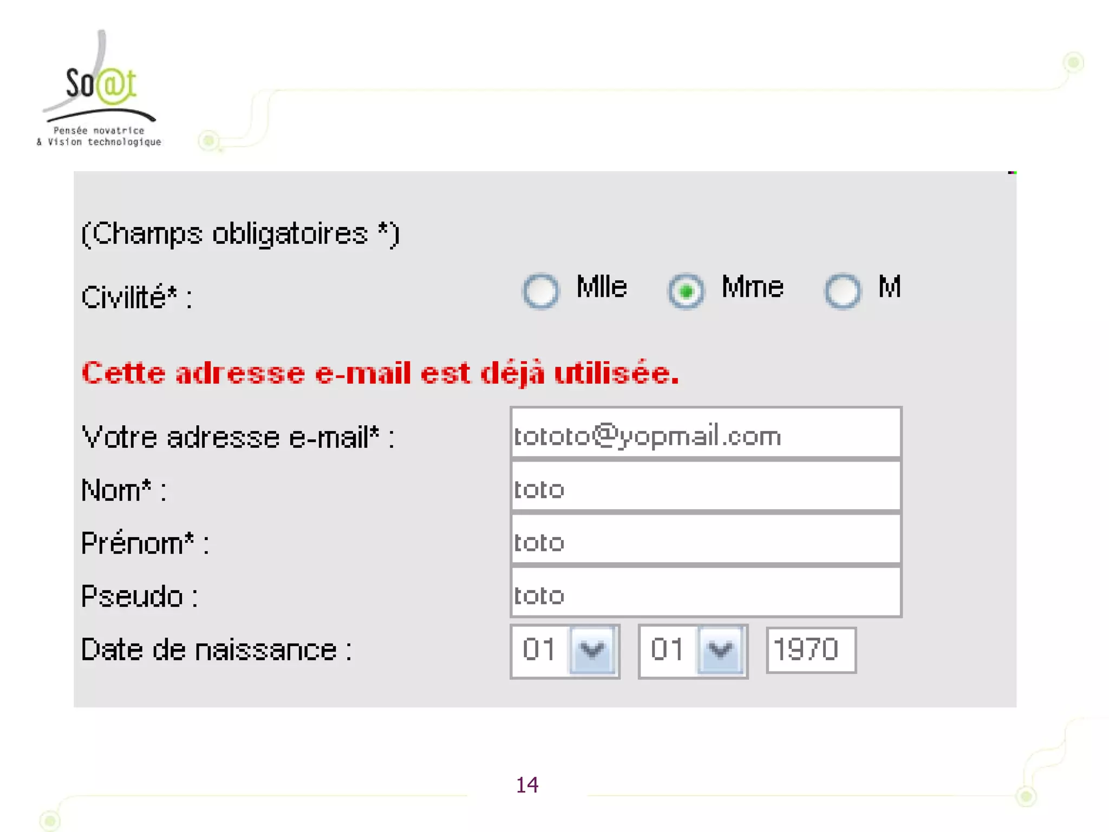Click the red e-mail already used error
The image size is (1109, 832).
point(380,374)
